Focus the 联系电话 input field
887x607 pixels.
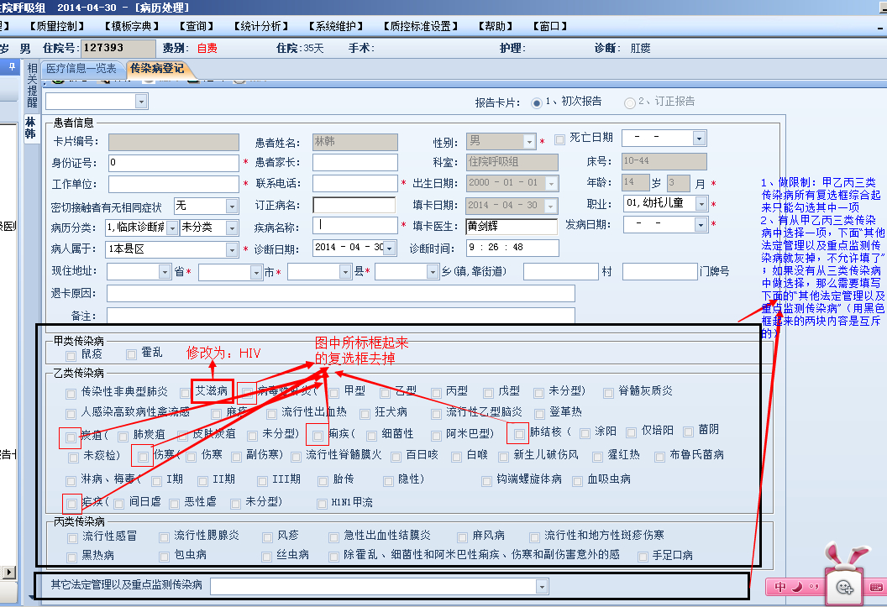(355, 183)
